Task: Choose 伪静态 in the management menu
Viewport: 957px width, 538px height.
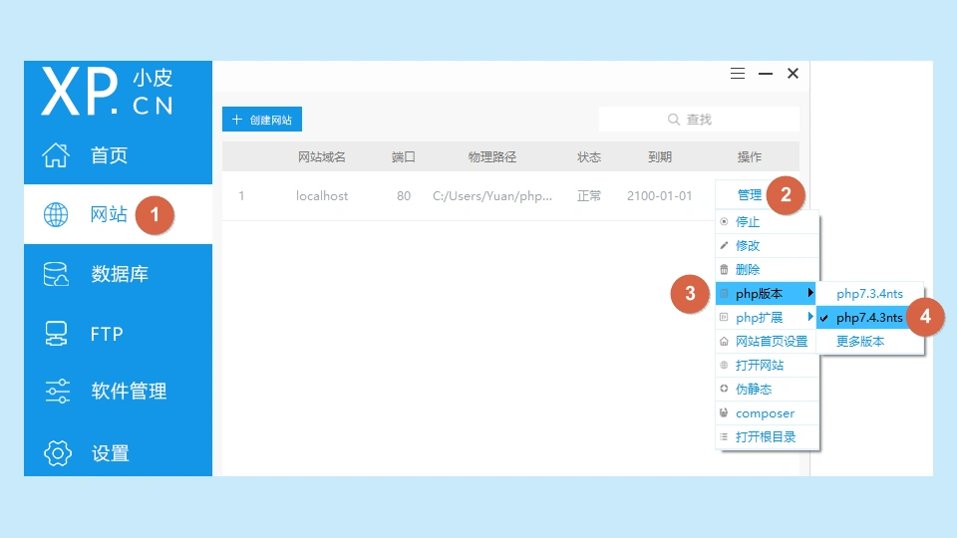Action: coord(754,390)
